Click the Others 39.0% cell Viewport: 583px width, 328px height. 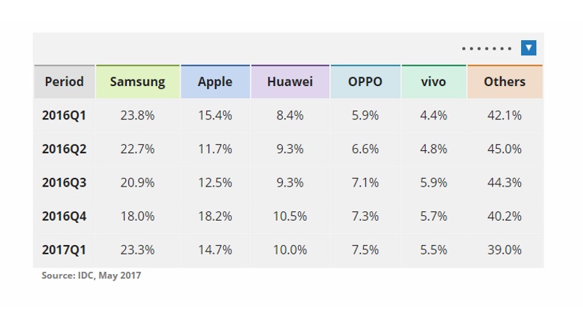coord(504,250)
